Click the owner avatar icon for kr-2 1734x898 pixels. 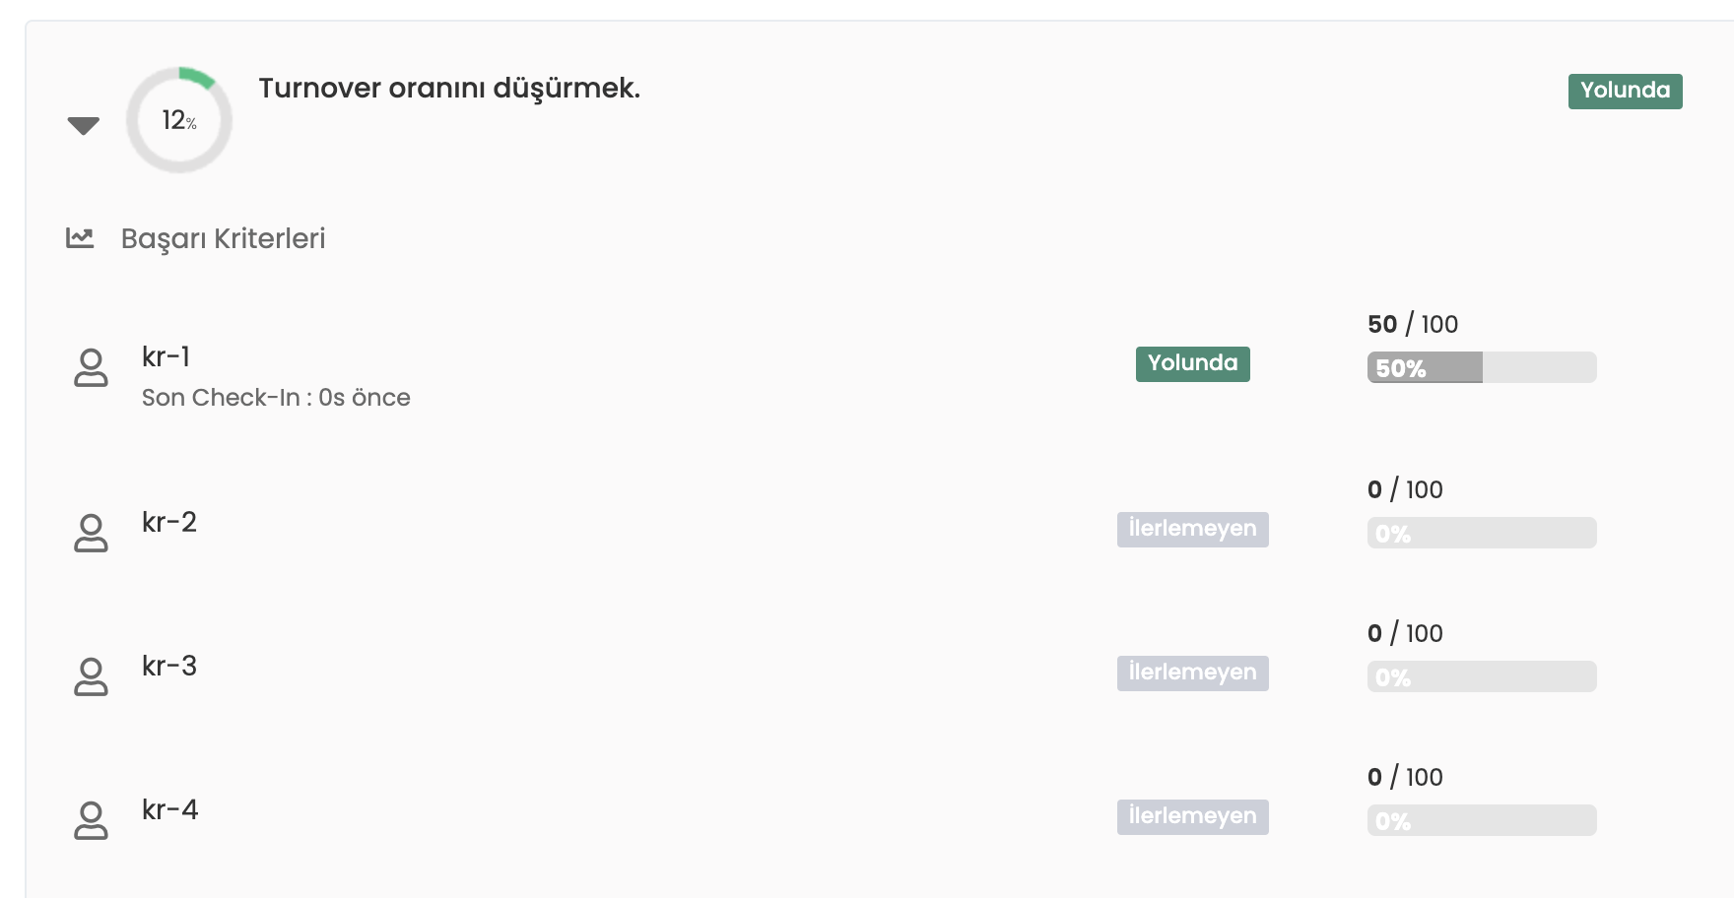click(x=91, y=533)
